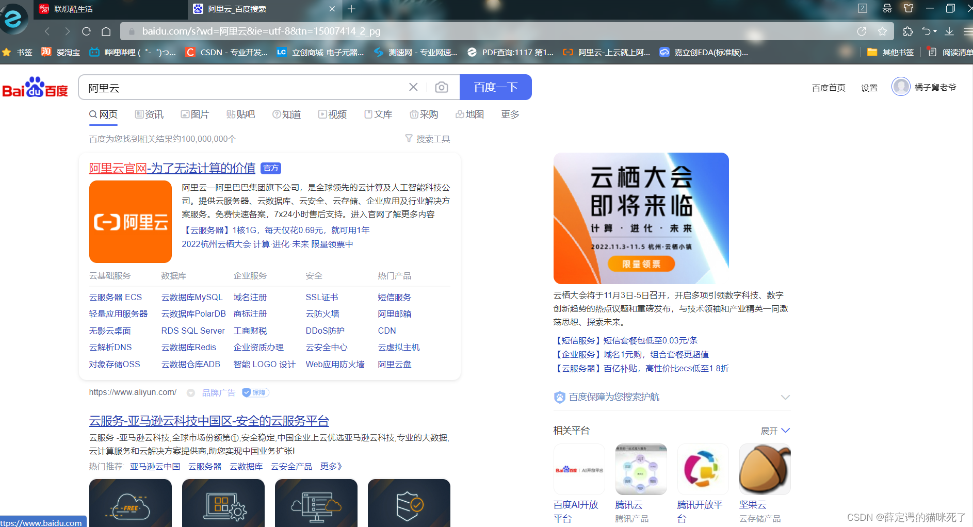
Task: Open 嘉立创EDA bookmark
Action: click(704, 52)
